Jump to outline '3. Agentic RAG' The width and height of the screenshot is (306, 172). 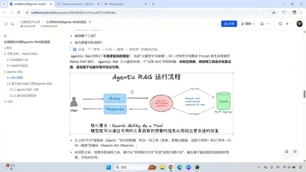[13, 72]
